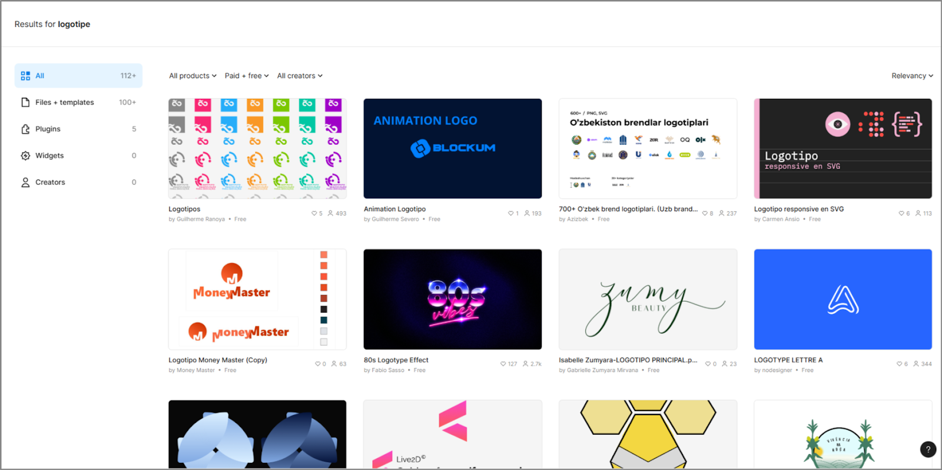Click the Widgets icon in sidebar
The height and width of the screenshot is (470, 942).
(x=25, y=155)
